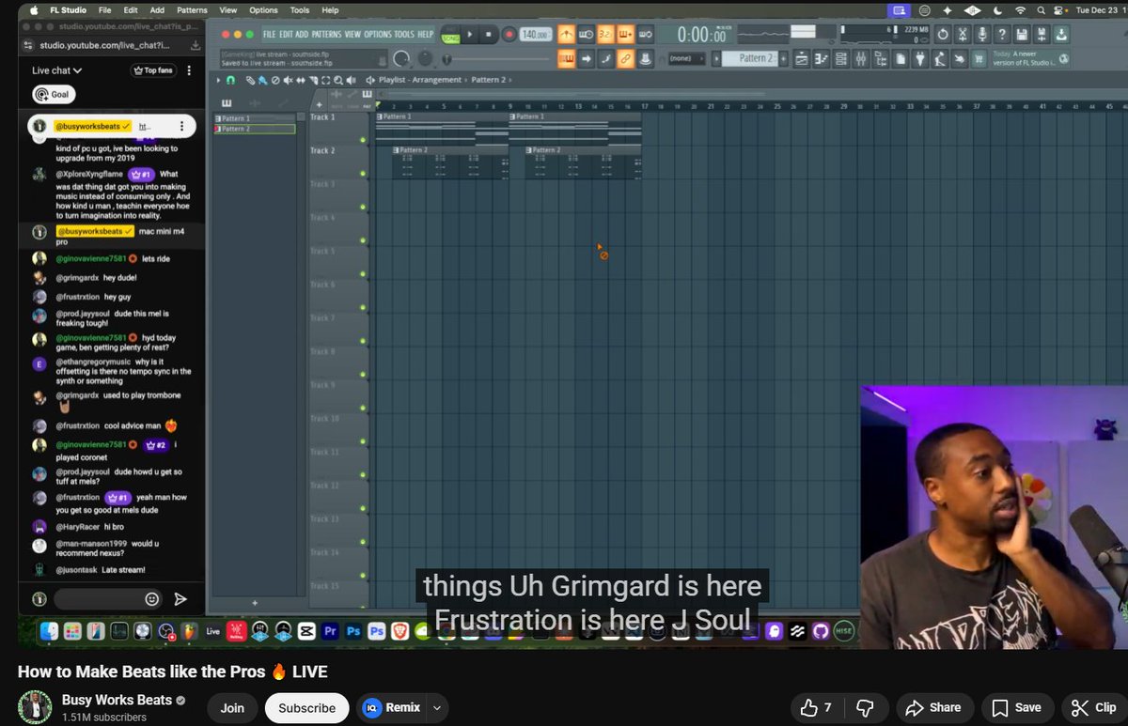Open the plugin picker plug icon
Viewport: 1128px width, 726px height.
point(920,58)
